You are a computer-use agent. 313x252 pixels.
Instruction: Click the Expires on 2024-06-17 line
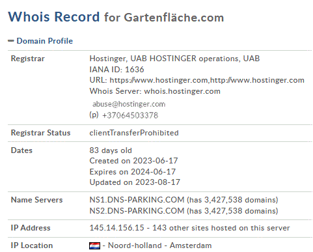(133, 172)
